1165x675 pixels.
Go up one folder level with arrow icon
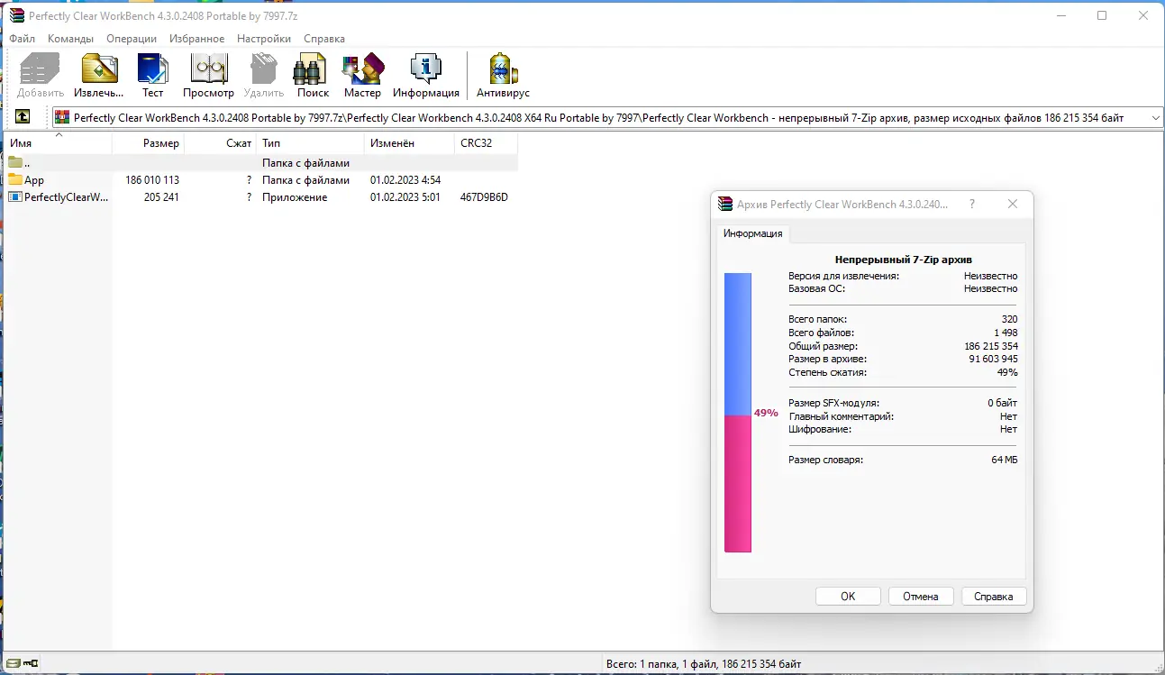pos(23,117)
